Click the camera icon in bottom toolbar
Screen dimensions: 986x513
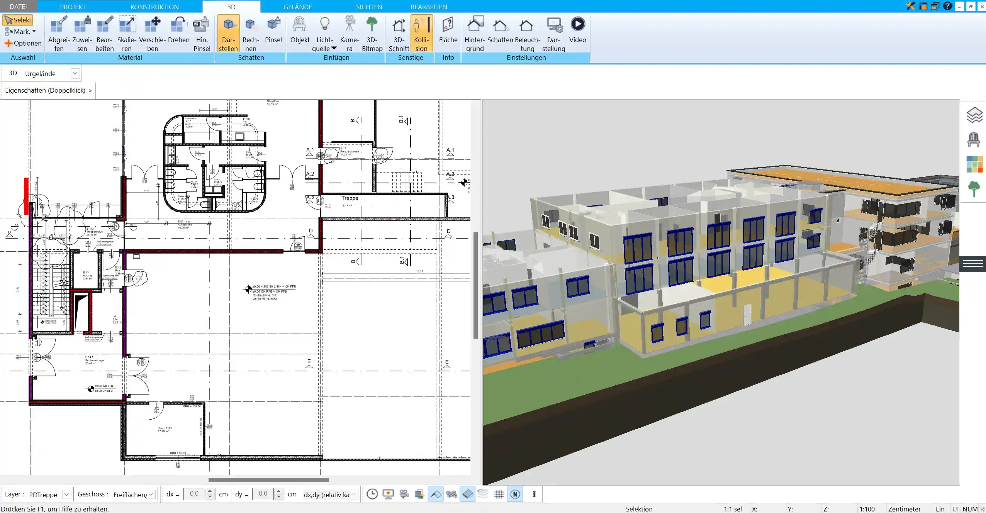tap(404, 494)
